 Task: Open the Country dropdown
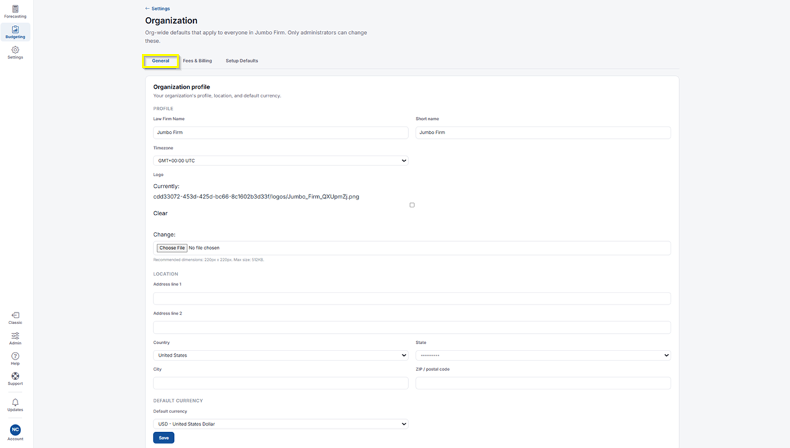coord(281,355)
